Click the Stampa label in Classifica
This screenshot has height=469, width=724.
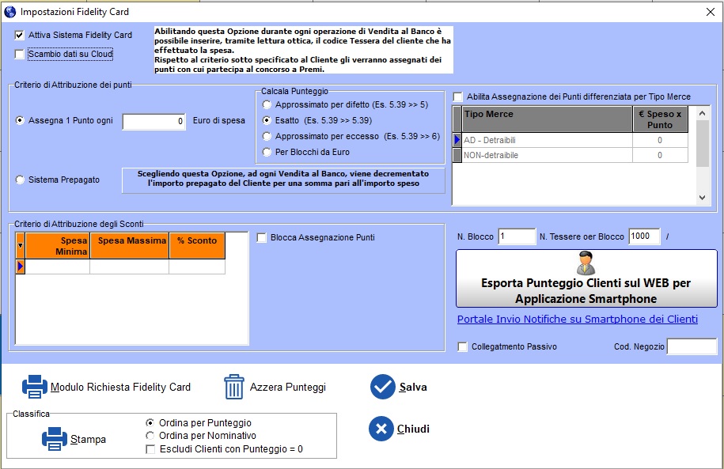(x=88, y=440)
